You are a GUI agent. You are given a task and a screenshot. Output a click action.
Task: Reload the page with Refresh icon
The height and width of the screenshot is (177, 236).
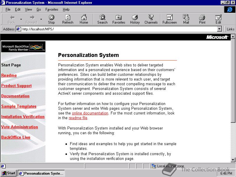(68, 19)
